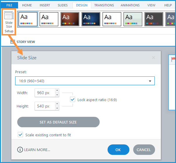The image size is (176, 163).
Task: Switch to the INSERT tab
Action: coord(45,5)
